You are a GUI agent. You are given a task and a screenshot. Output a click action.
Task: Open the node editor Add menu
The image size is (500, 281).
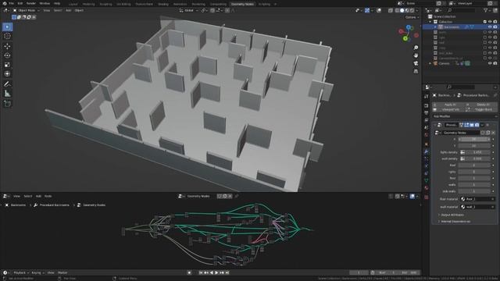coord(38,196)
